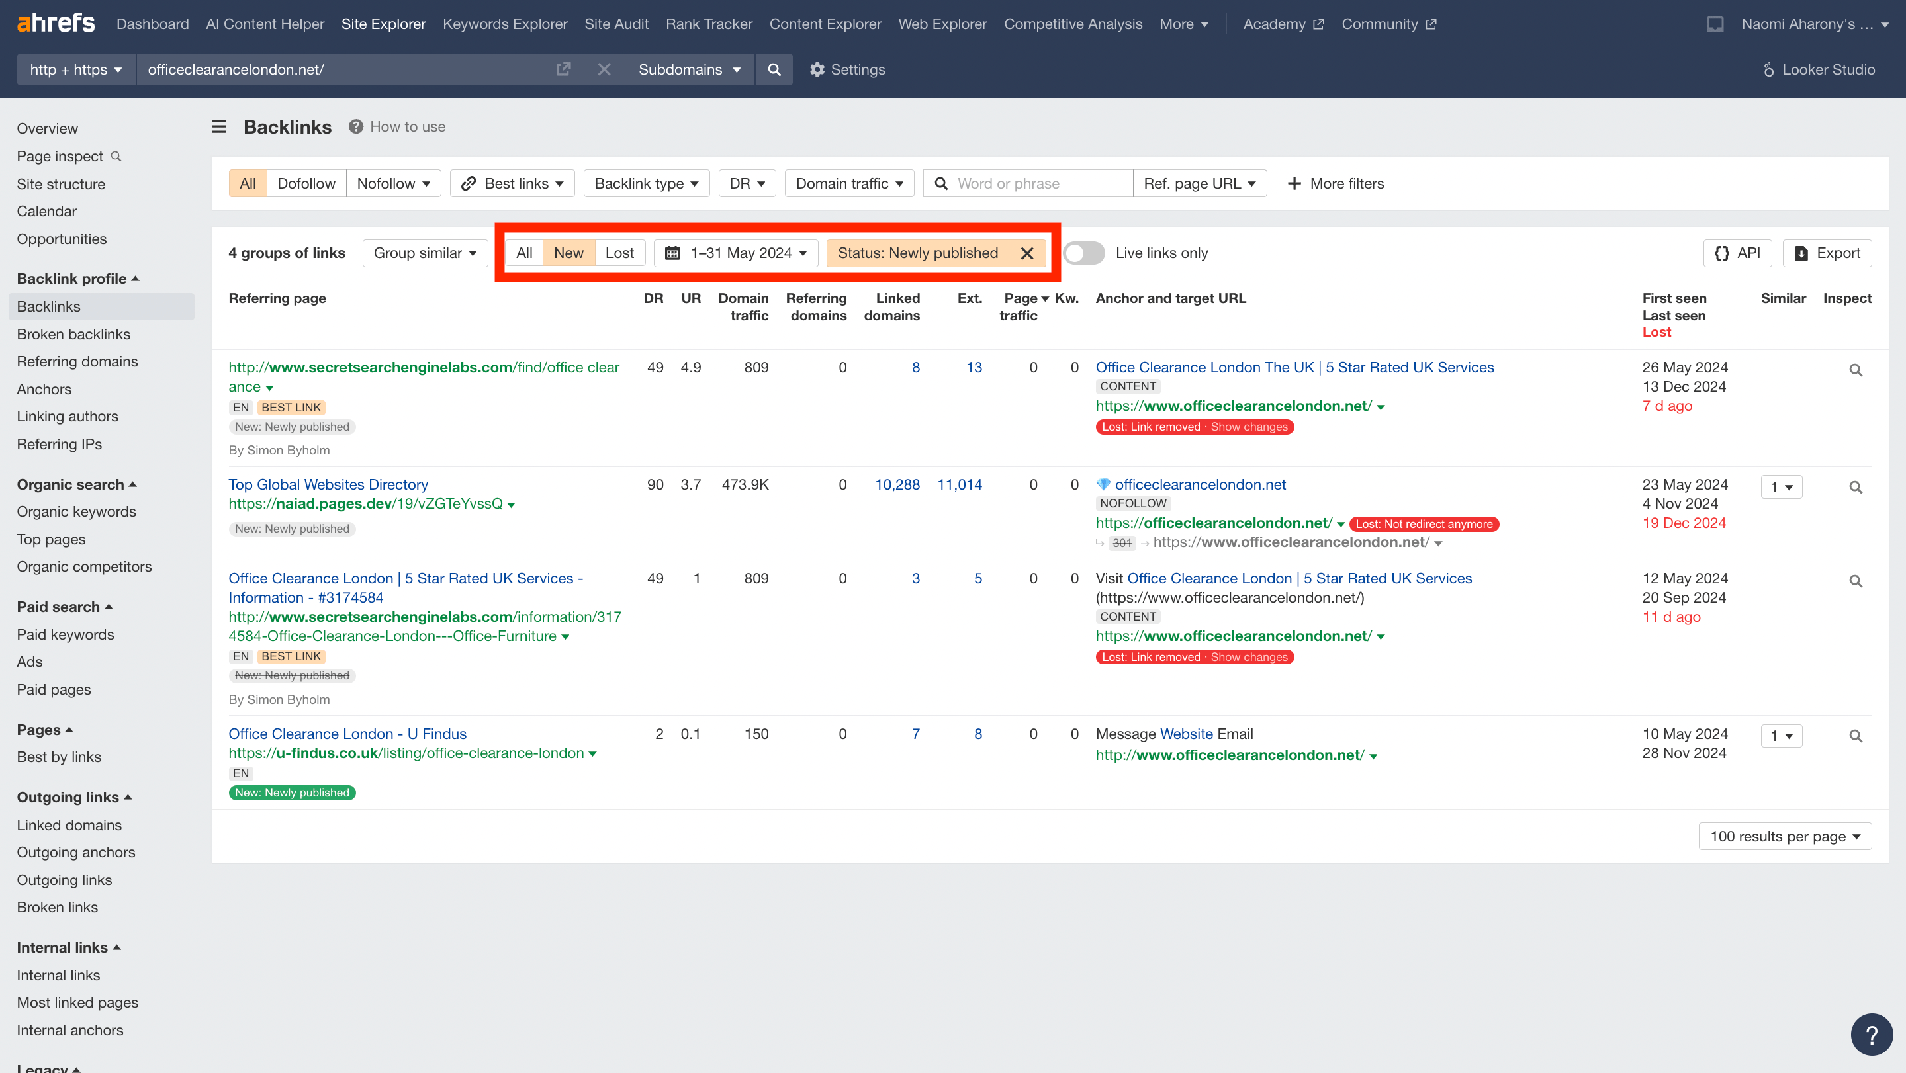Click Page inspect in sidebar
The height and width of the screenshot is (1073, 1906).
[x=68, y=156]
